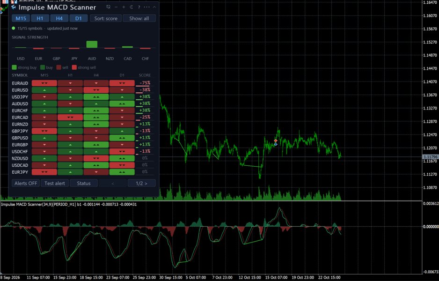439x281 pixels.
Task: Click EURCHF H4 strong buy arrow cell
Action: click(96, 111)
